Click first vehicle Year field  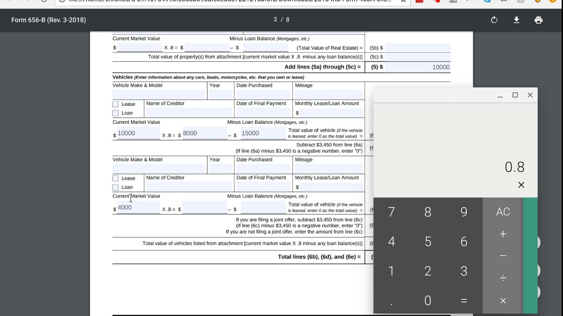click(x=220, y=94)
